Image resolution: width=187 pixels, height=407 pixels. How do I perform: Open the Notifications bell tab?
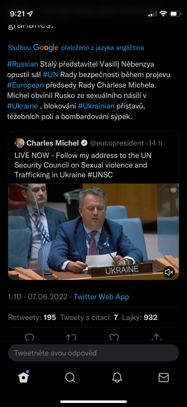pyautogui.click(x=117, y=377)
